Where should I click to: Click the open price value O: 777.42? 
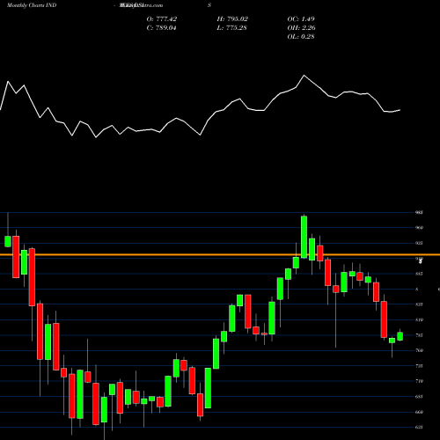pyautogui.click(x=162, y=19)
